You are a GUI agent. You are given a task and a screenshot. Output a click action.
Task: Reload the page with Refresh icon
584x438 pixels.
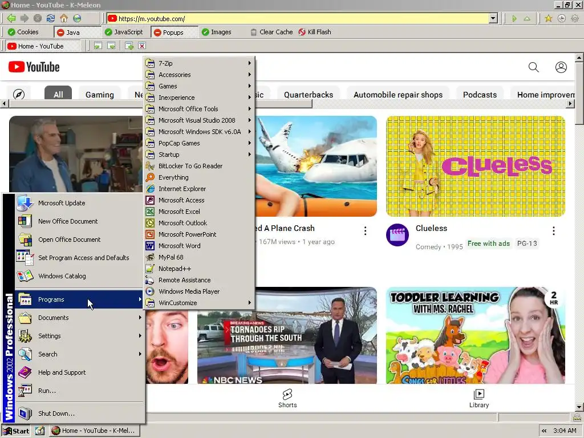click(51, 18)
